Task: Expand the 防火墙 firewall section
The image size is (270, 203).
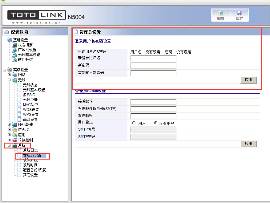Action: tap(10, 130)
